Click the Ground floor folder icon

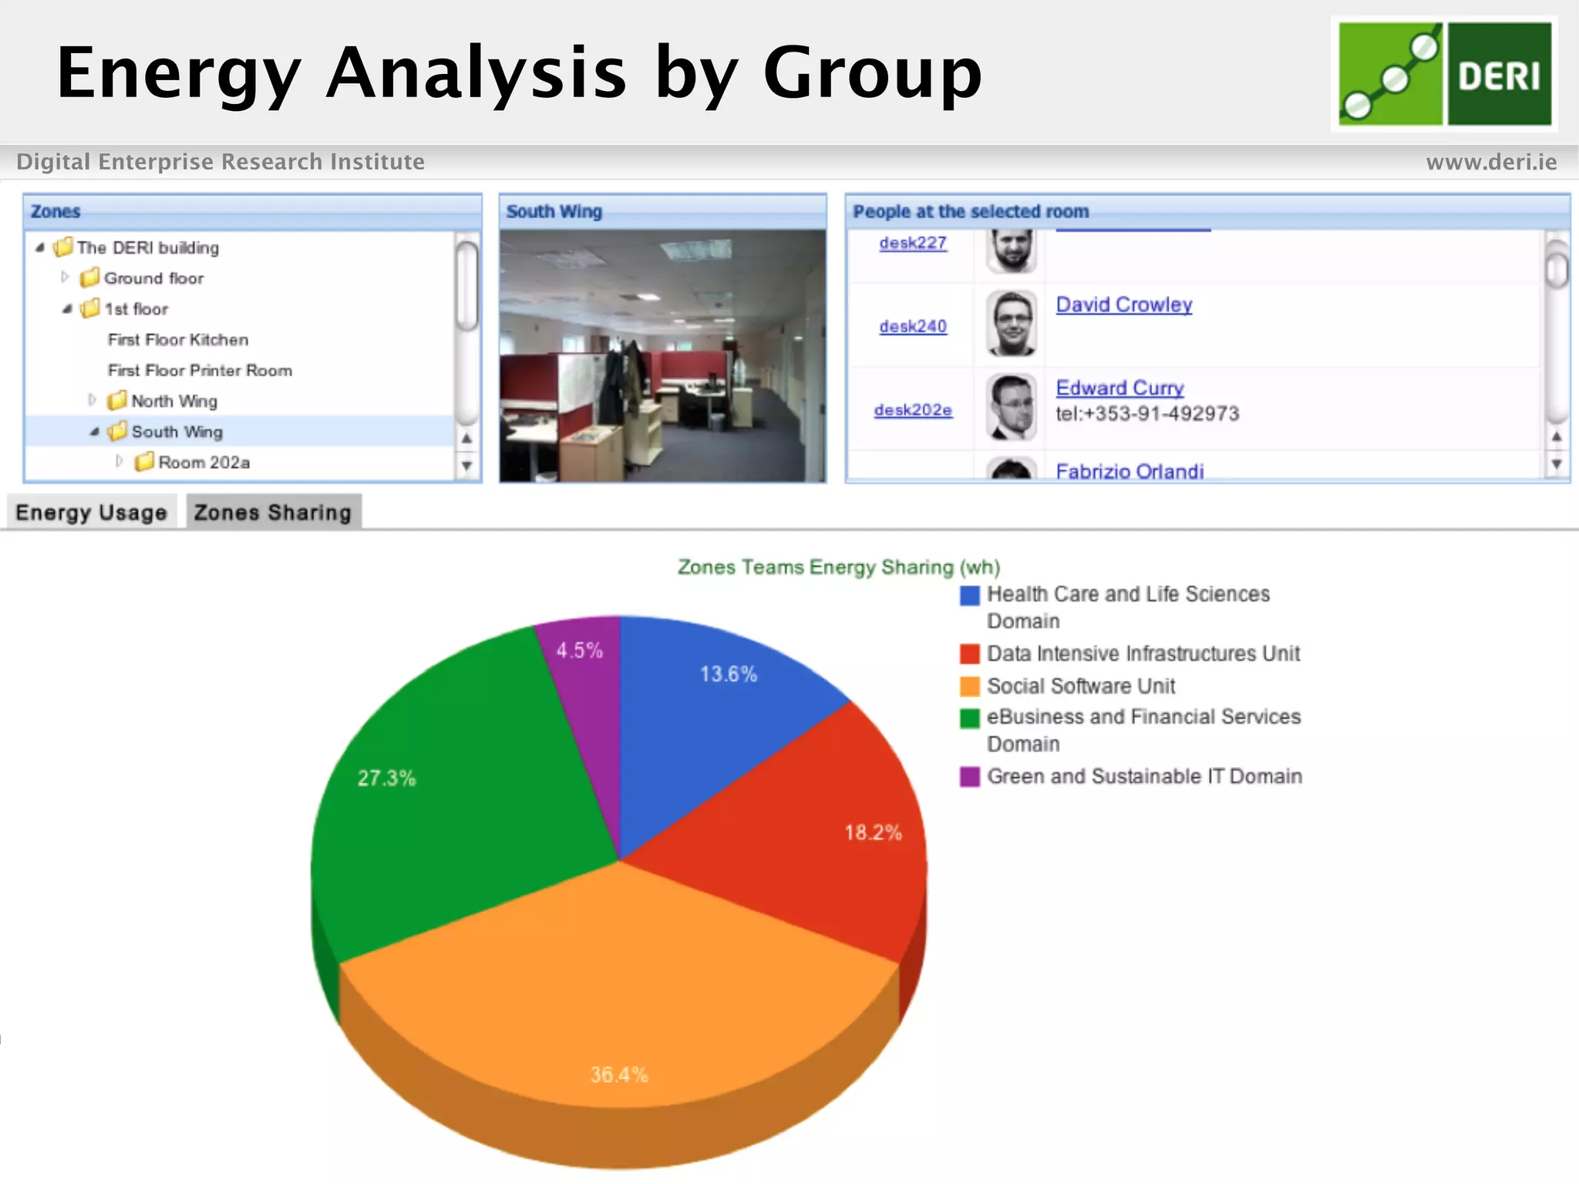[90, 277]
